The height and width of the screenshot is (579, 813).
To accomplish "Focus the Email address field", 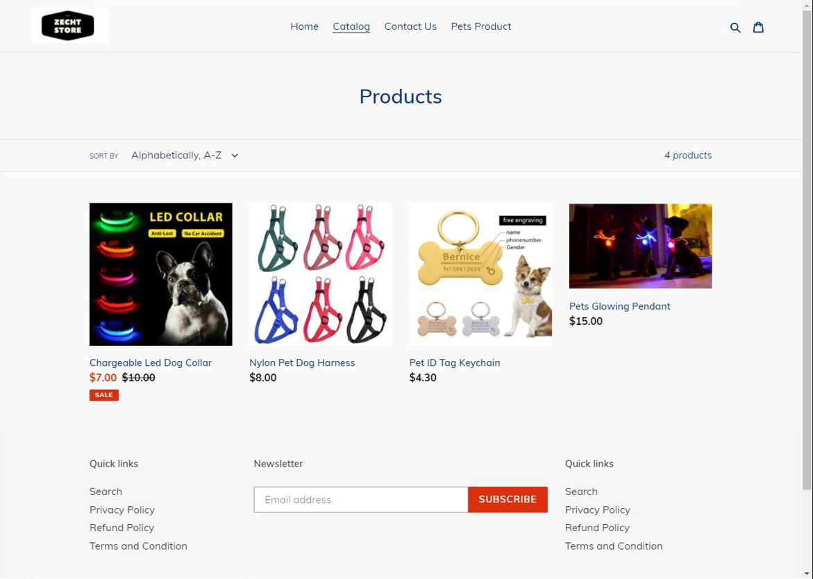I will [360, 499].
